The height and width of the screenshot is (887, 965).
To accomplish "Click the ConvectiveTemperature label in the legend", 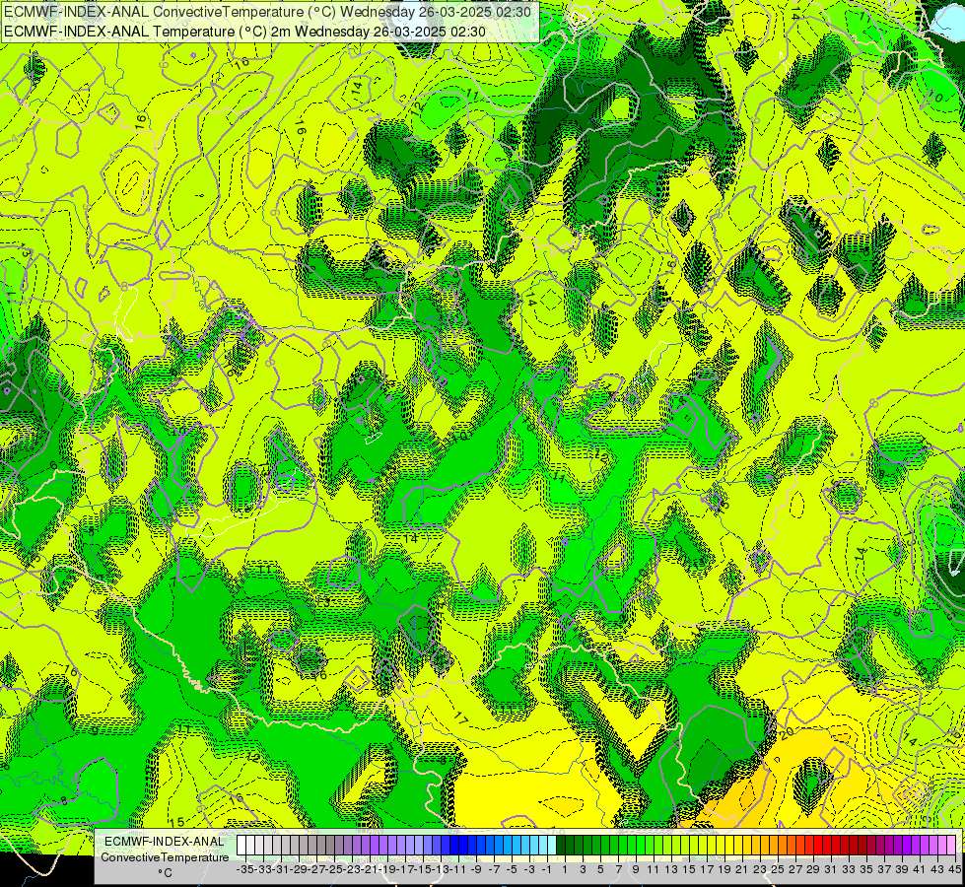I will point(165,856).
